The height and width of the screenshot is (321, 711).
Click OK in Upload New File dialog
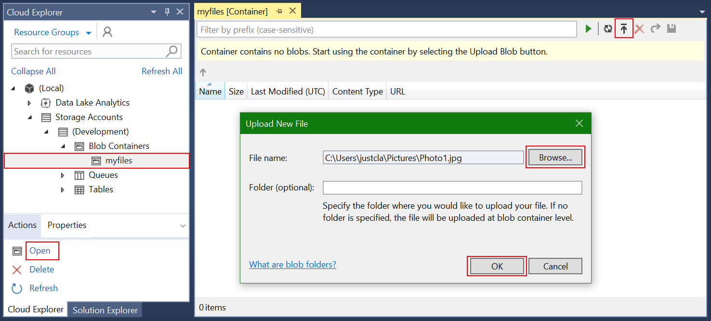click(497, 266)
